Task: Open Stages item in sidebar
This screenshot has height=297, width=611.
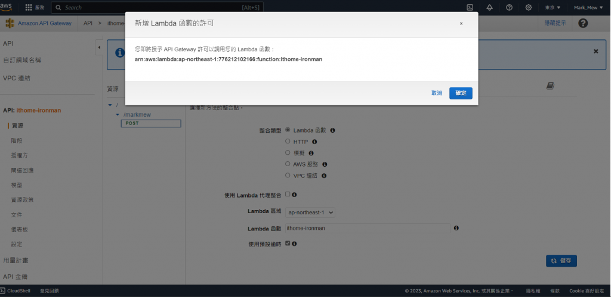Action: click(17, 140)
